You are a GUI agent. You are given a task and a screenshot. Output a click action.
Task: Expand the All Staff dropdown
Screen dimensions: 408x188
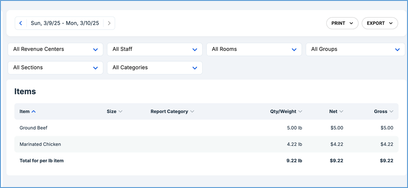click(154, 49)
